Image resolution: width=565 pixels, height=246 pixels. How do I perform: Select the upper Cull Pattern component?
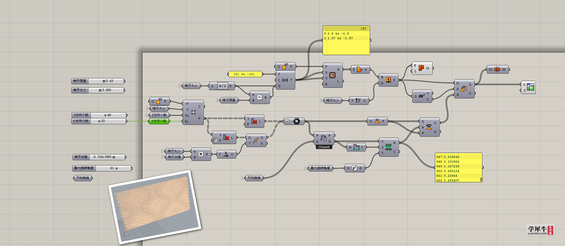pos(254,121)
